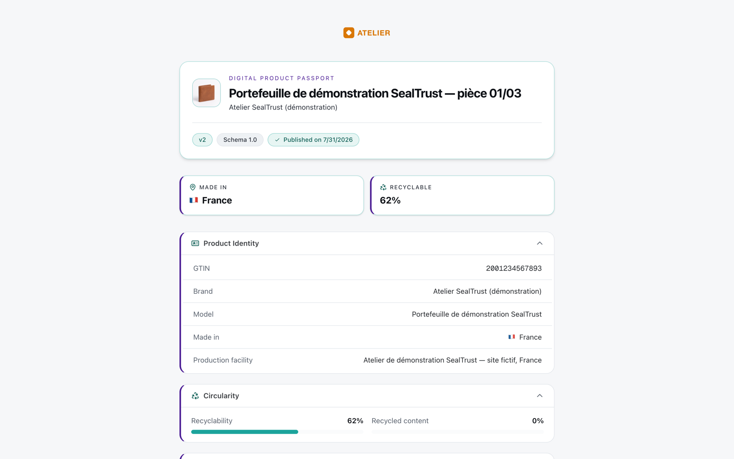This screenshot has width=734, height=459.
Task: Click the v2 version badge
Action: tap(202, 140)
